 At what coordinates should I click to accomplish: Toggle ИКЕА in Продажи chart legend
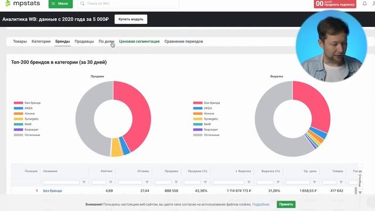(23, 108)
